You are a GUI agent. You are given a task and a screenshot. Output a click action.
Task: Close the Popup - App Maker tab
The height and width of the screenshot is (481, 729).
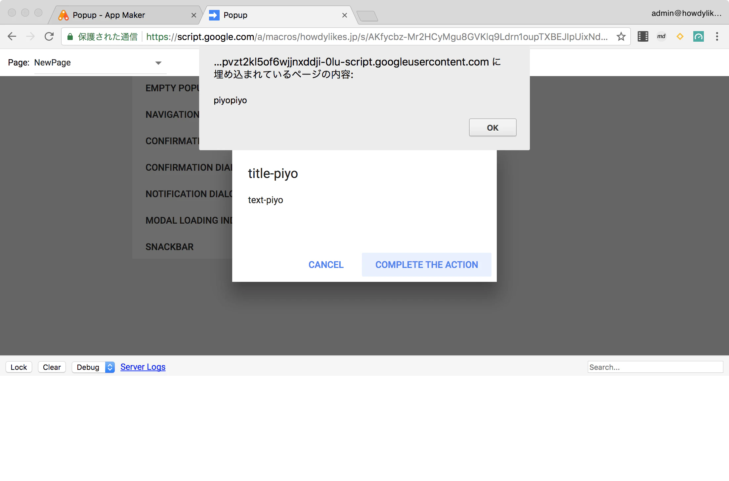193,15
